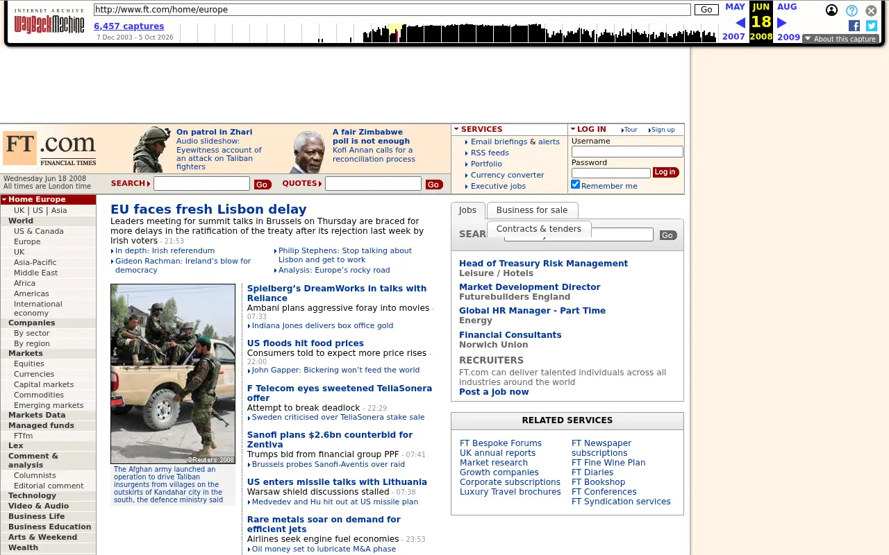
Task: Select Markets Data in left navigation
Action: (37, 415)
